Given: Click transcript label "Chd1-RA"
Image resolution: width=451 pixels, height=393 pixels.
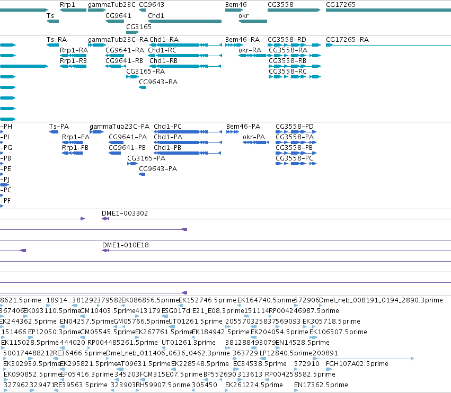Looking at the screenshot, I should (164, 39).
